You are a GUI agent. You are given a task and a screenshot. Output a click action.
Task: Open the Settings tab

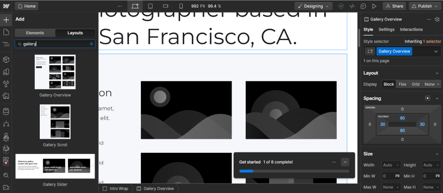[387, 30]
